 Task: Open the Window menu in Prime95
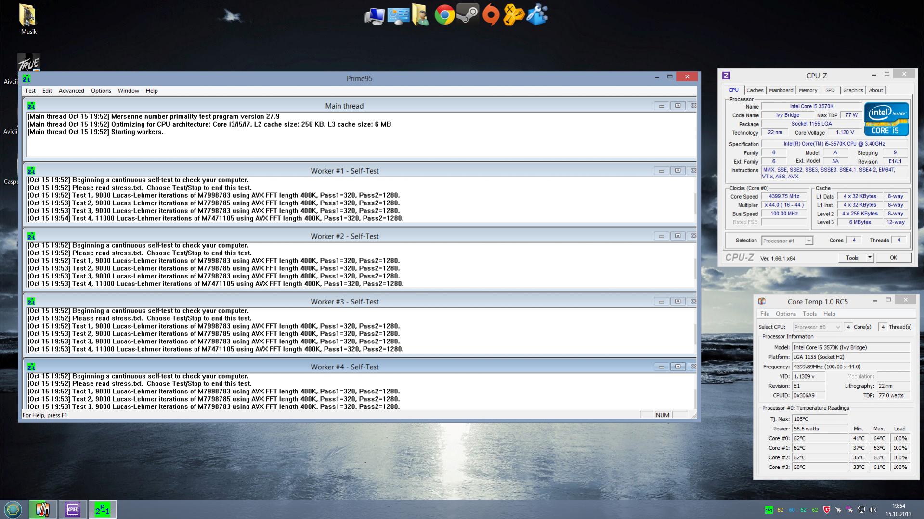tap(129, 90)
